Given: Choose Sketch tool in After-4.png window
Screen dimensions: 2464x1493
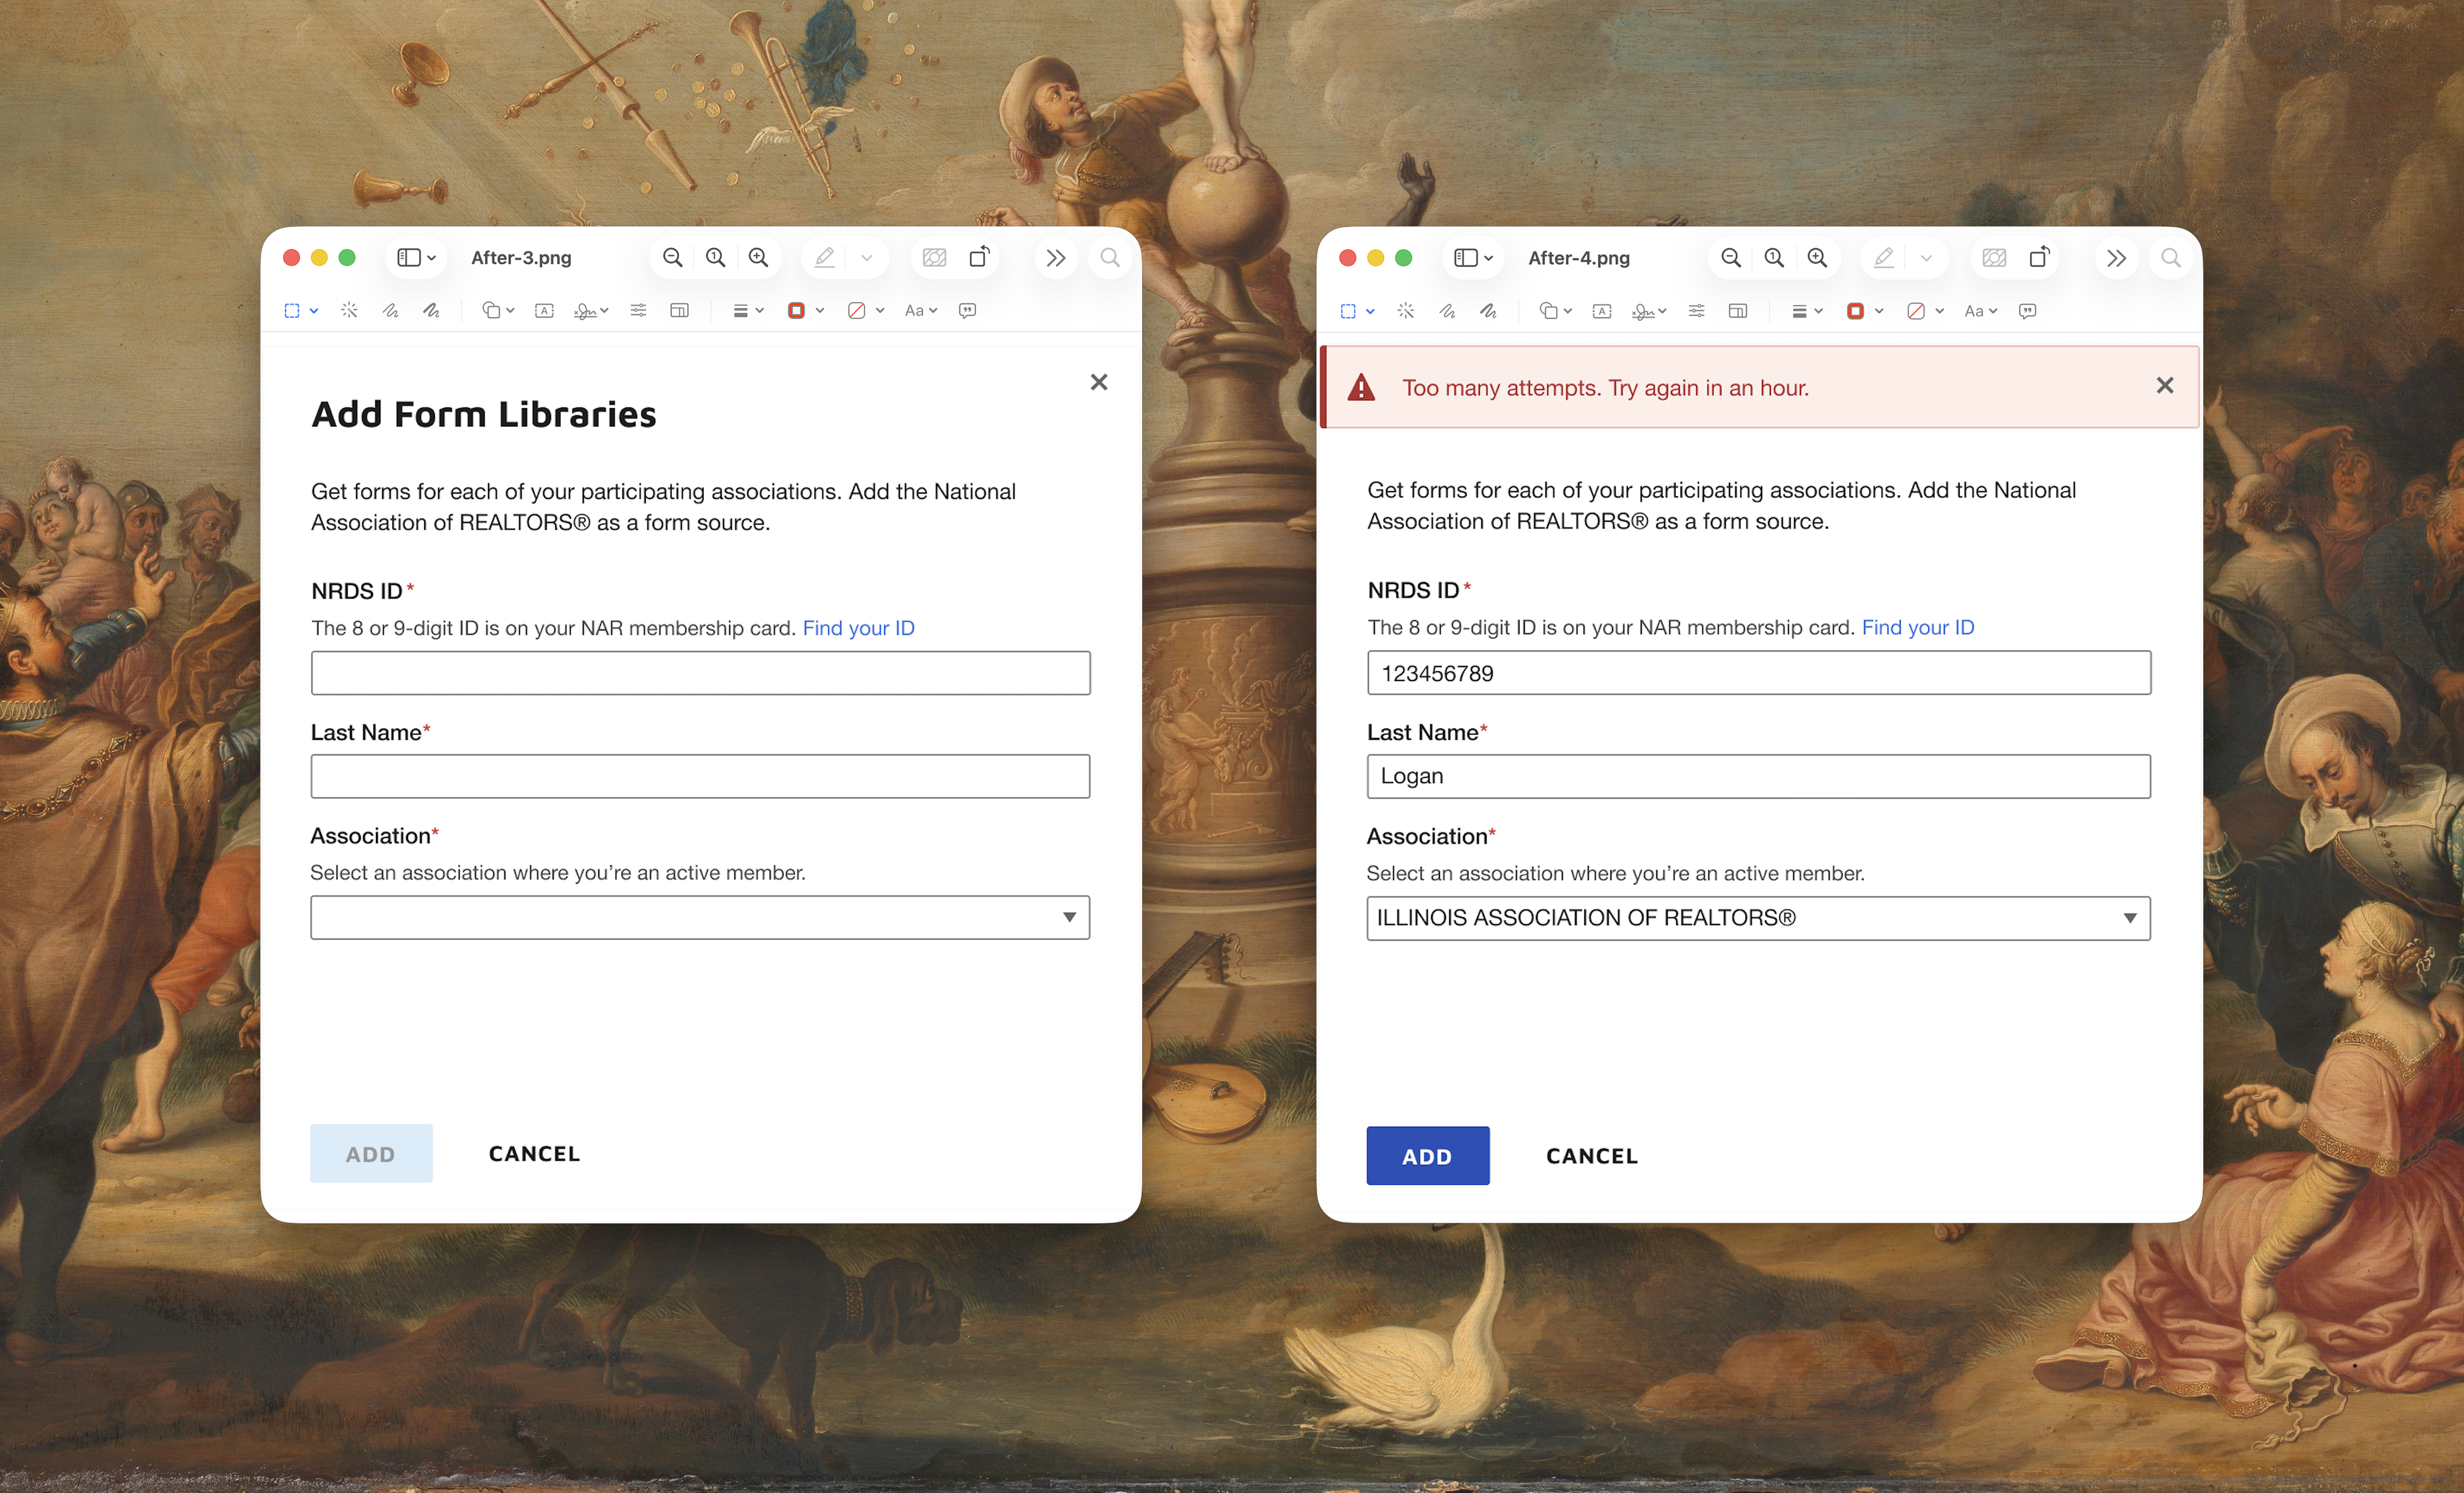Looking at the screenshot, I should (x=1447, y=311).
